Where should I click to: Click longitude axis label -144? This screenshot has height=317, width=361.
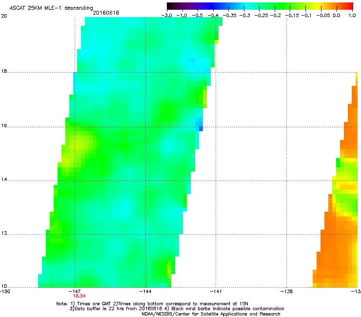(x=145, y=292)
